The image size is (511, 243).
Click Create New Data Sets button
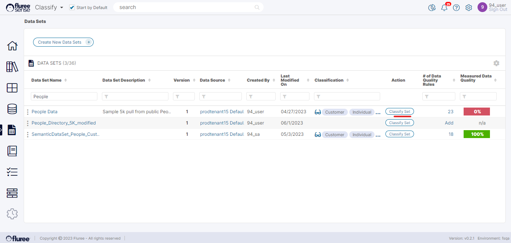click(x=63, y=42)
